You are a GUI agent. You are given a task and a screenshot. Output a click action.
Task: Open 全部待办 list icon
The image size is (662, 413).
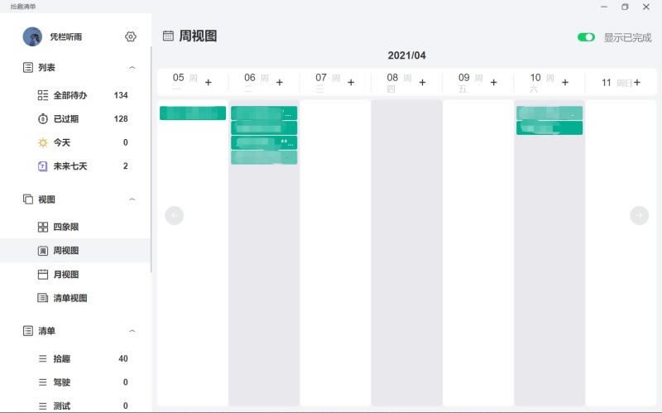[x=43, y=95]
